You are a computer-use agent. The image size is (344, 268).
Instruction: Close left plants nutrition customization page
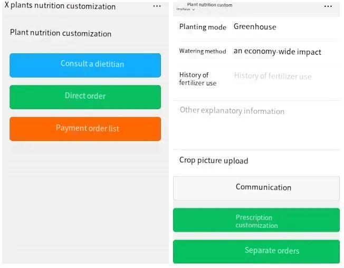tap(6, 6)
